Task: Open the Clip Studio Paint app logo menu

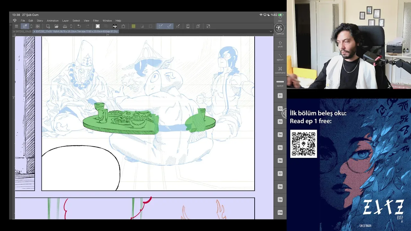Action: (14, 21)
